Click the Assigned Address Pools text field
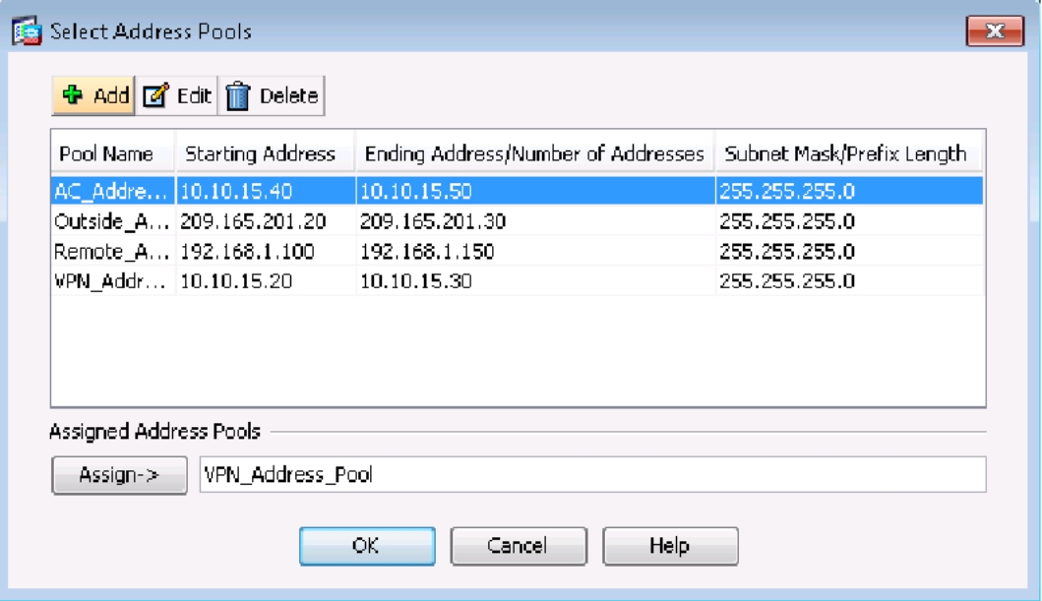The height and width of the screenshot is (601, 1042). tap(591, 475)
